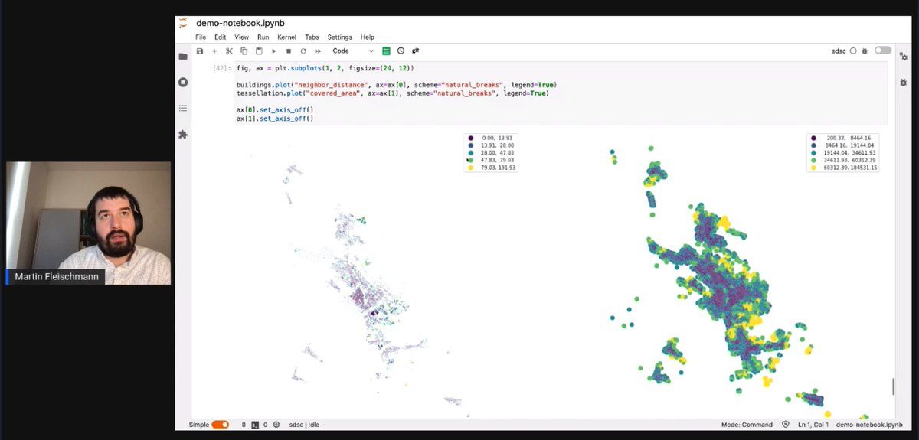Cut the selected cell using scissors icon

229,51
